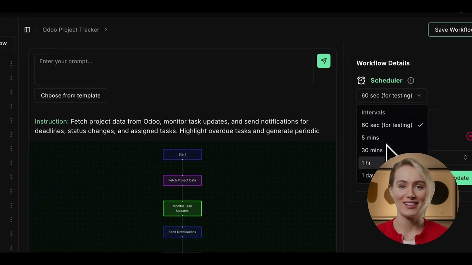Image resolution: width=472 pixels, height=265 pixels.
Task: Click Choose from template button
Action: pyautogui.click(x=71, y=95)
